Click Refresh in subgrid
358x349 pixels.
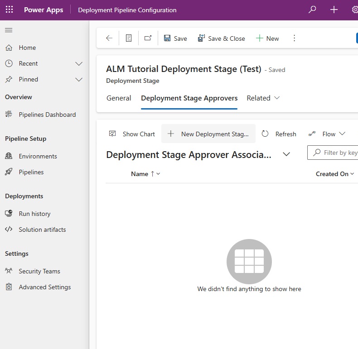click(279, 134)
